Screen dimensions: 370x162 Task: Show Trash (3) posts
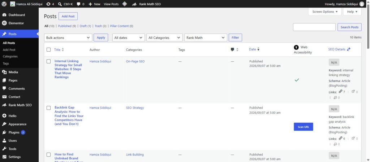point(100,26)
